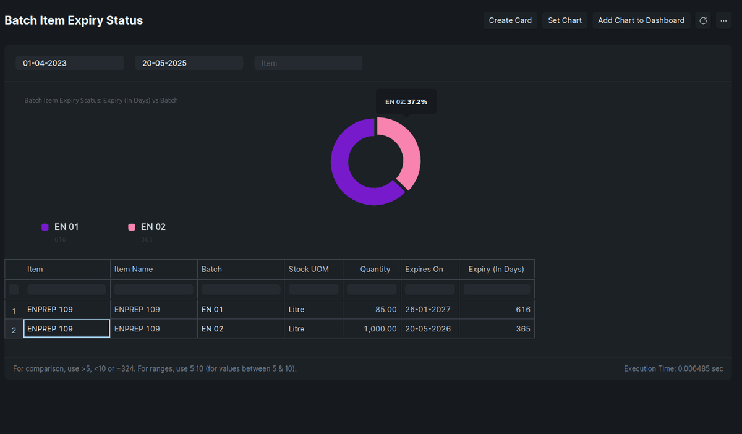Click the Create Card button
The image size is (742, 434).
pyautogui.click(x=510, y=20)
